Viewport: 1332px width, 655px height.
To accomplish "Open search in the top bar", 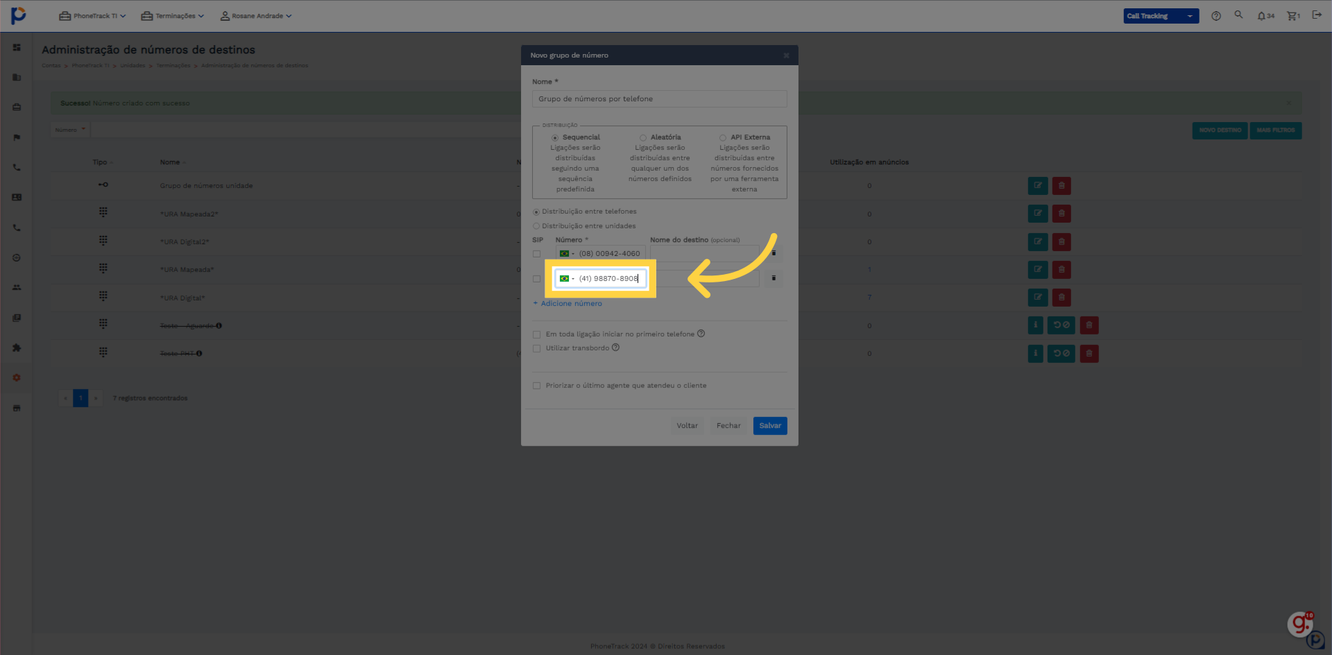I will (1238, 15).
